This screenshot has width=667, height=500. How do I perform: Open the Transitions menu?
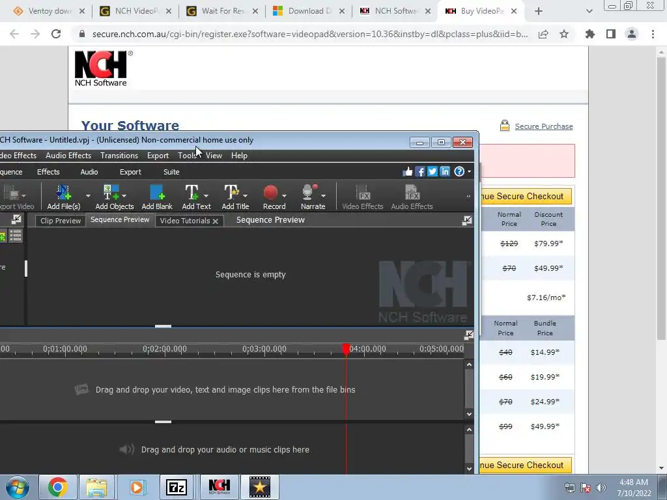coord(119,156)
